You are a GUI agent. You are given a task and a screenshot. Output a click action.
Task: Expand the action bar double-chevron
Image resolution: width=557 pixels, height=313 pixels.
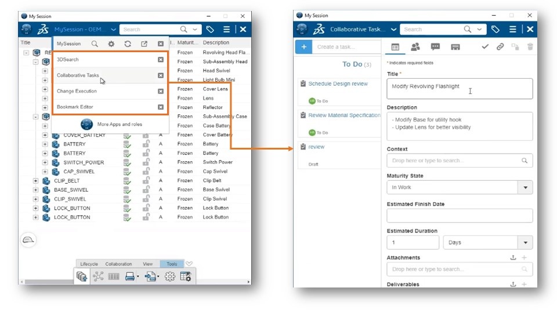[189, 264]
